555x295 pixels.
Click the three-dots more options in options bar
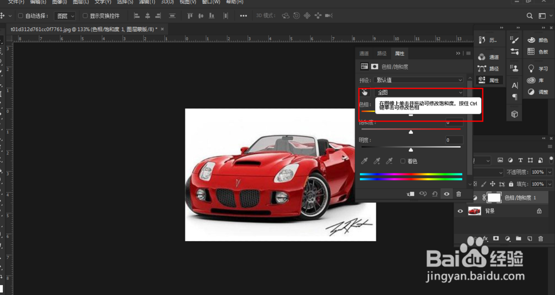coord(244,16)
